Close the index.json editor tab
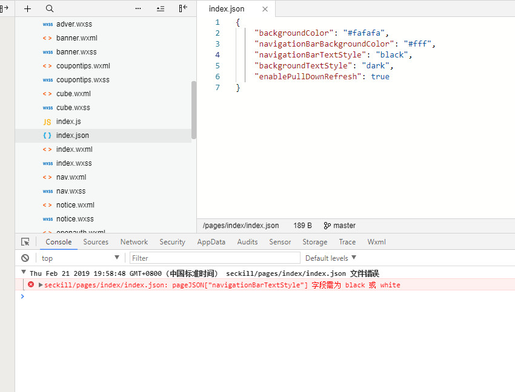This screenshot has width=515, height=392. [265, 9]
